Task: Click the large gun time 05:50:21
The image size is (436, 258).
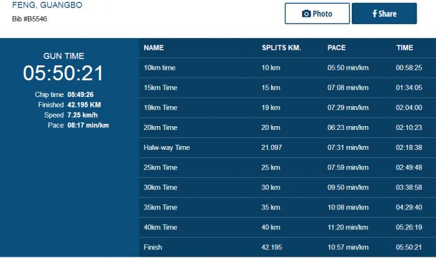Action: pyautogui.click(x=63, y=73)
